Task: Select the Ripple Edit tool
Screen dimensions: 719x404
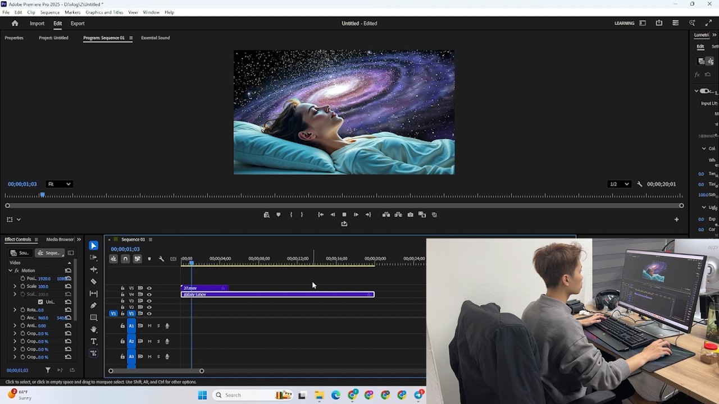Action: 94,269
